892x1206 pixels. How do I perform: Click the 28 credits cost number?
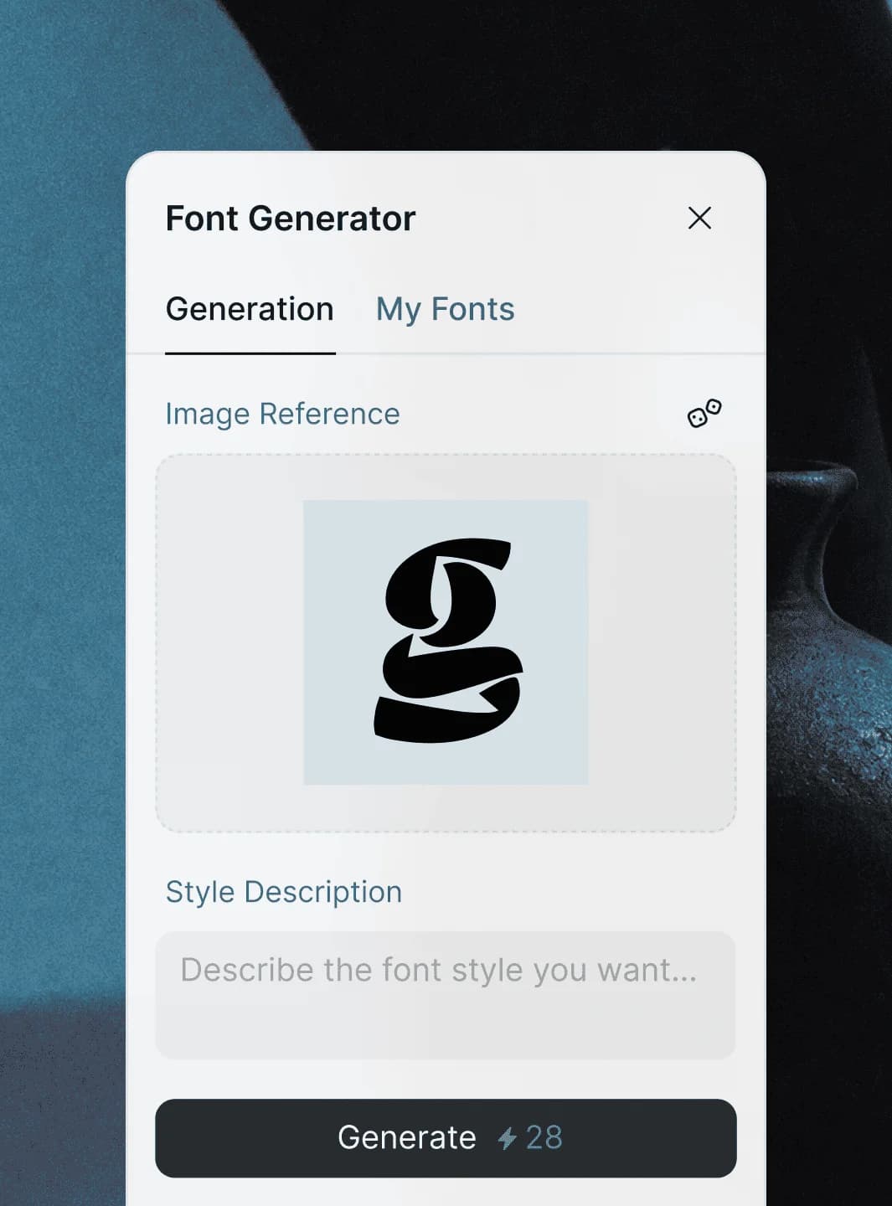click(544, 1138)
